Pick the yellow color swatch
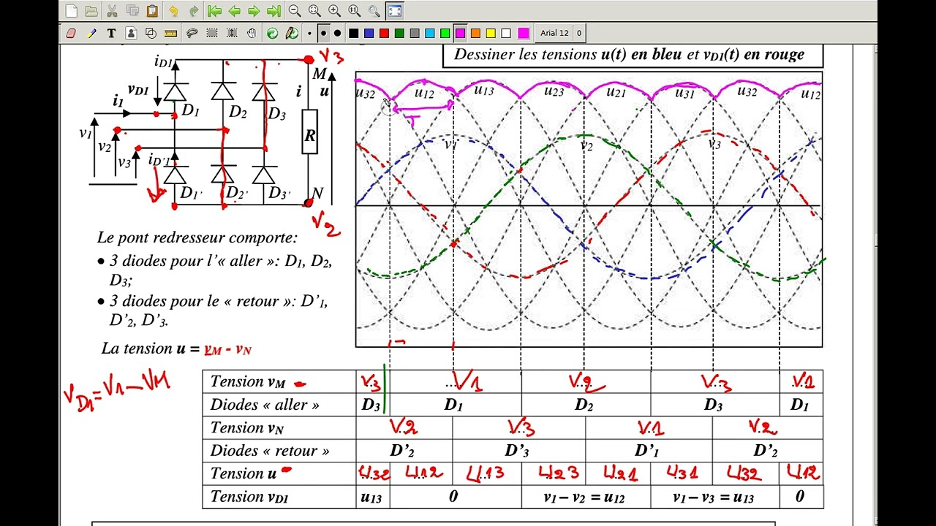 click(x=491, y=33)
